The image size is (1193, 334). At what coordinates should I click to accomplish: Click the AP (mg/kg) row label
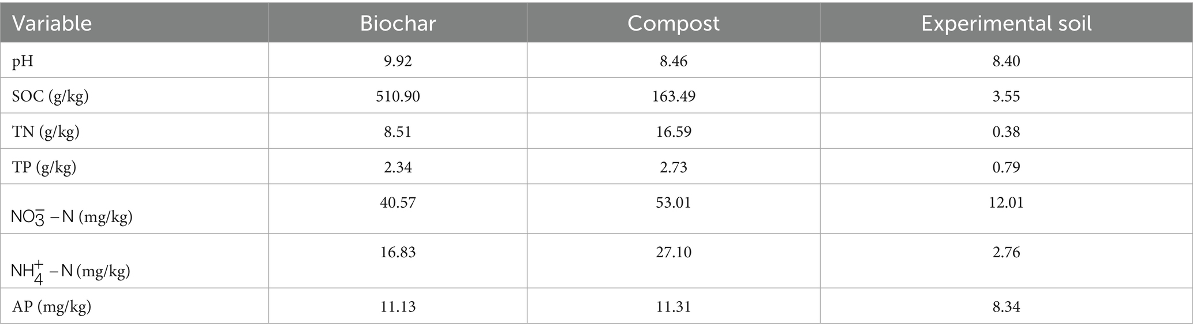(51, 306)
